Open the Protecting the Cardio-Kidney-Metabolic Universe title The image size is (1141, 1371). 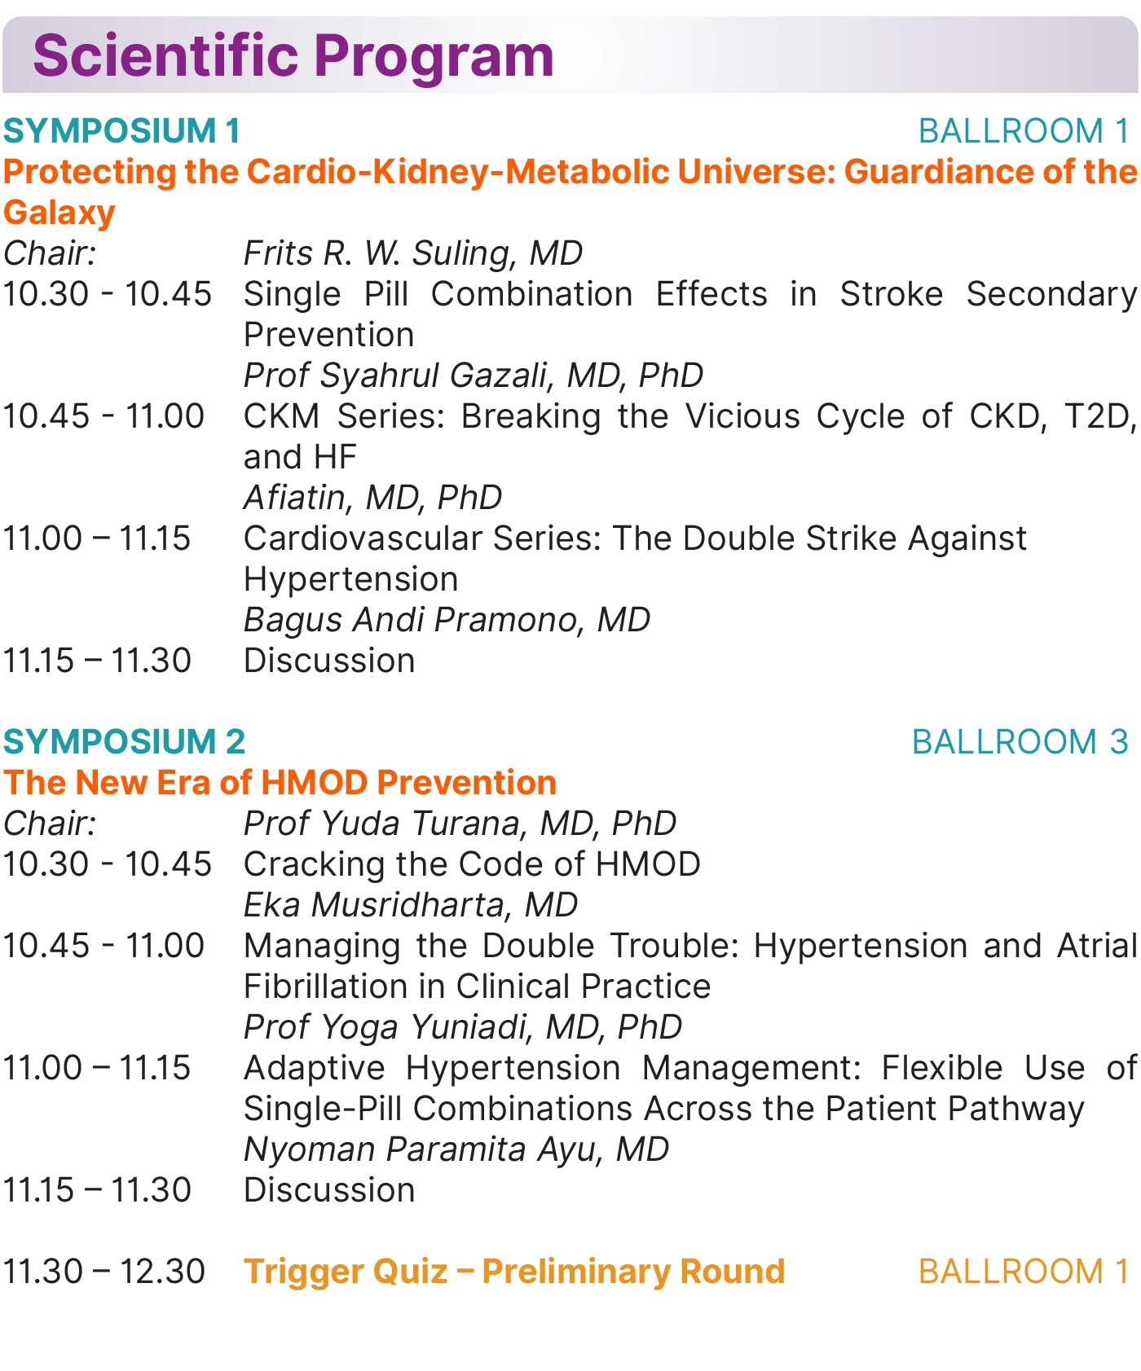tap(570, 173)
